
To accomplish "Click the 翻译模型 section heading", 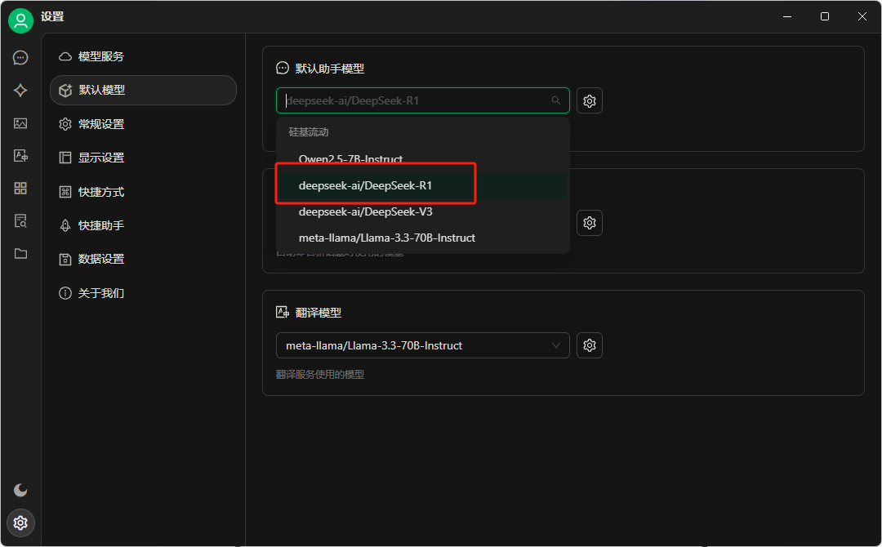I will (318, 313).
